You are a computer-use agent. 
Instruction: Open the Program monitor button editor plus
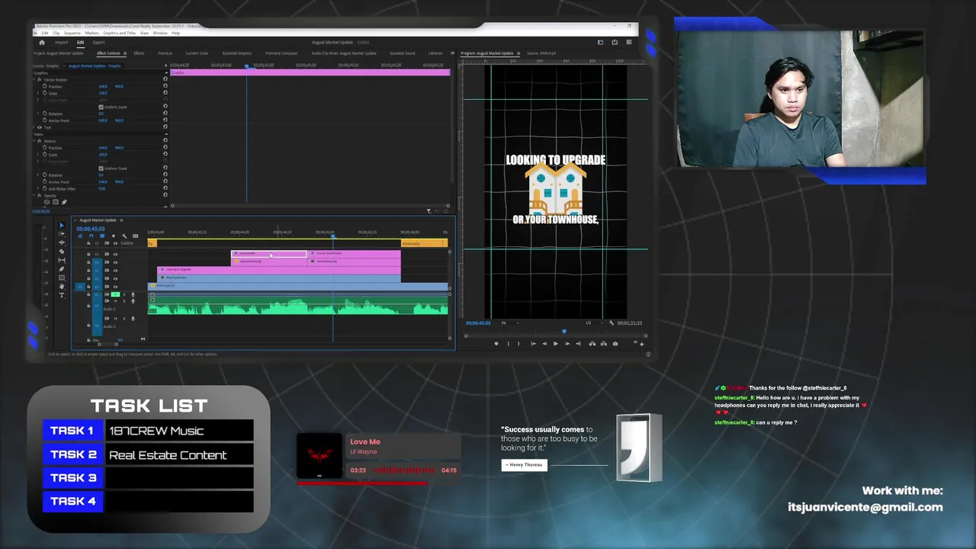tap(642, 345)
